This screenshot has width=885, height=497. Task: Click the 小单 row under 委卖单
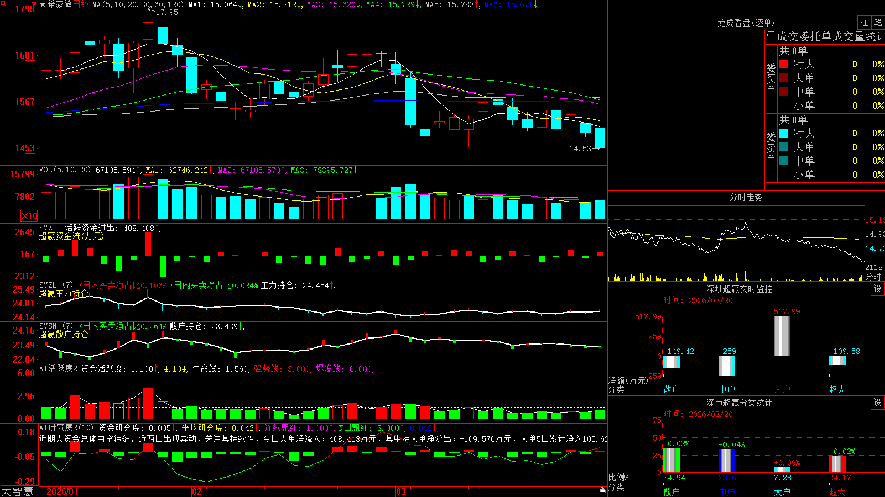coord(831,175)
